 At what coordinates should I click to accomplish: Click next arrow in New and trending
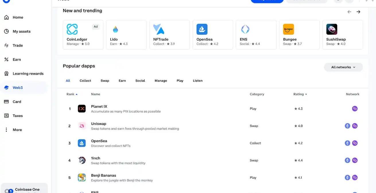pos(358,12)
